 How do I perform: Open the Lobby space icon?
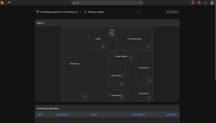tap(103, 46)
